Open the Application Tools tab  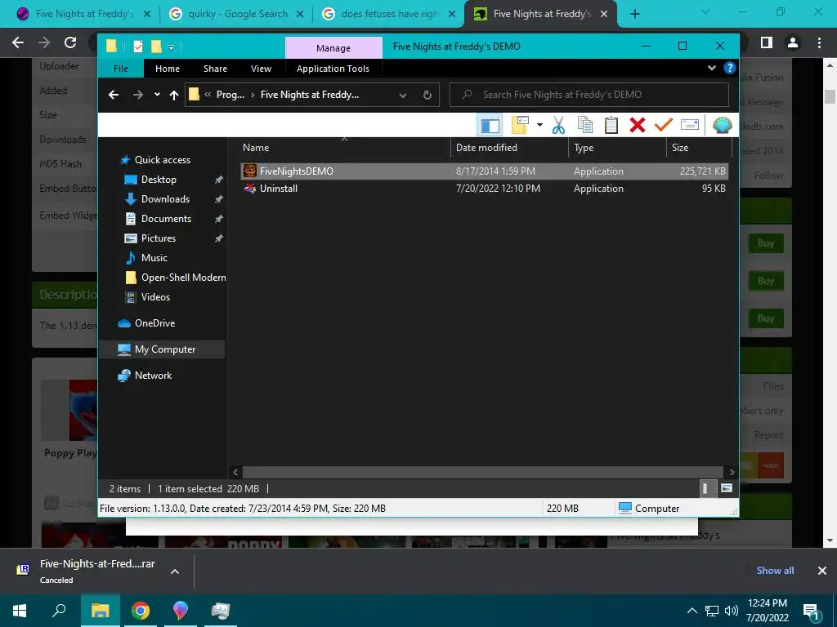coord(333,69)
